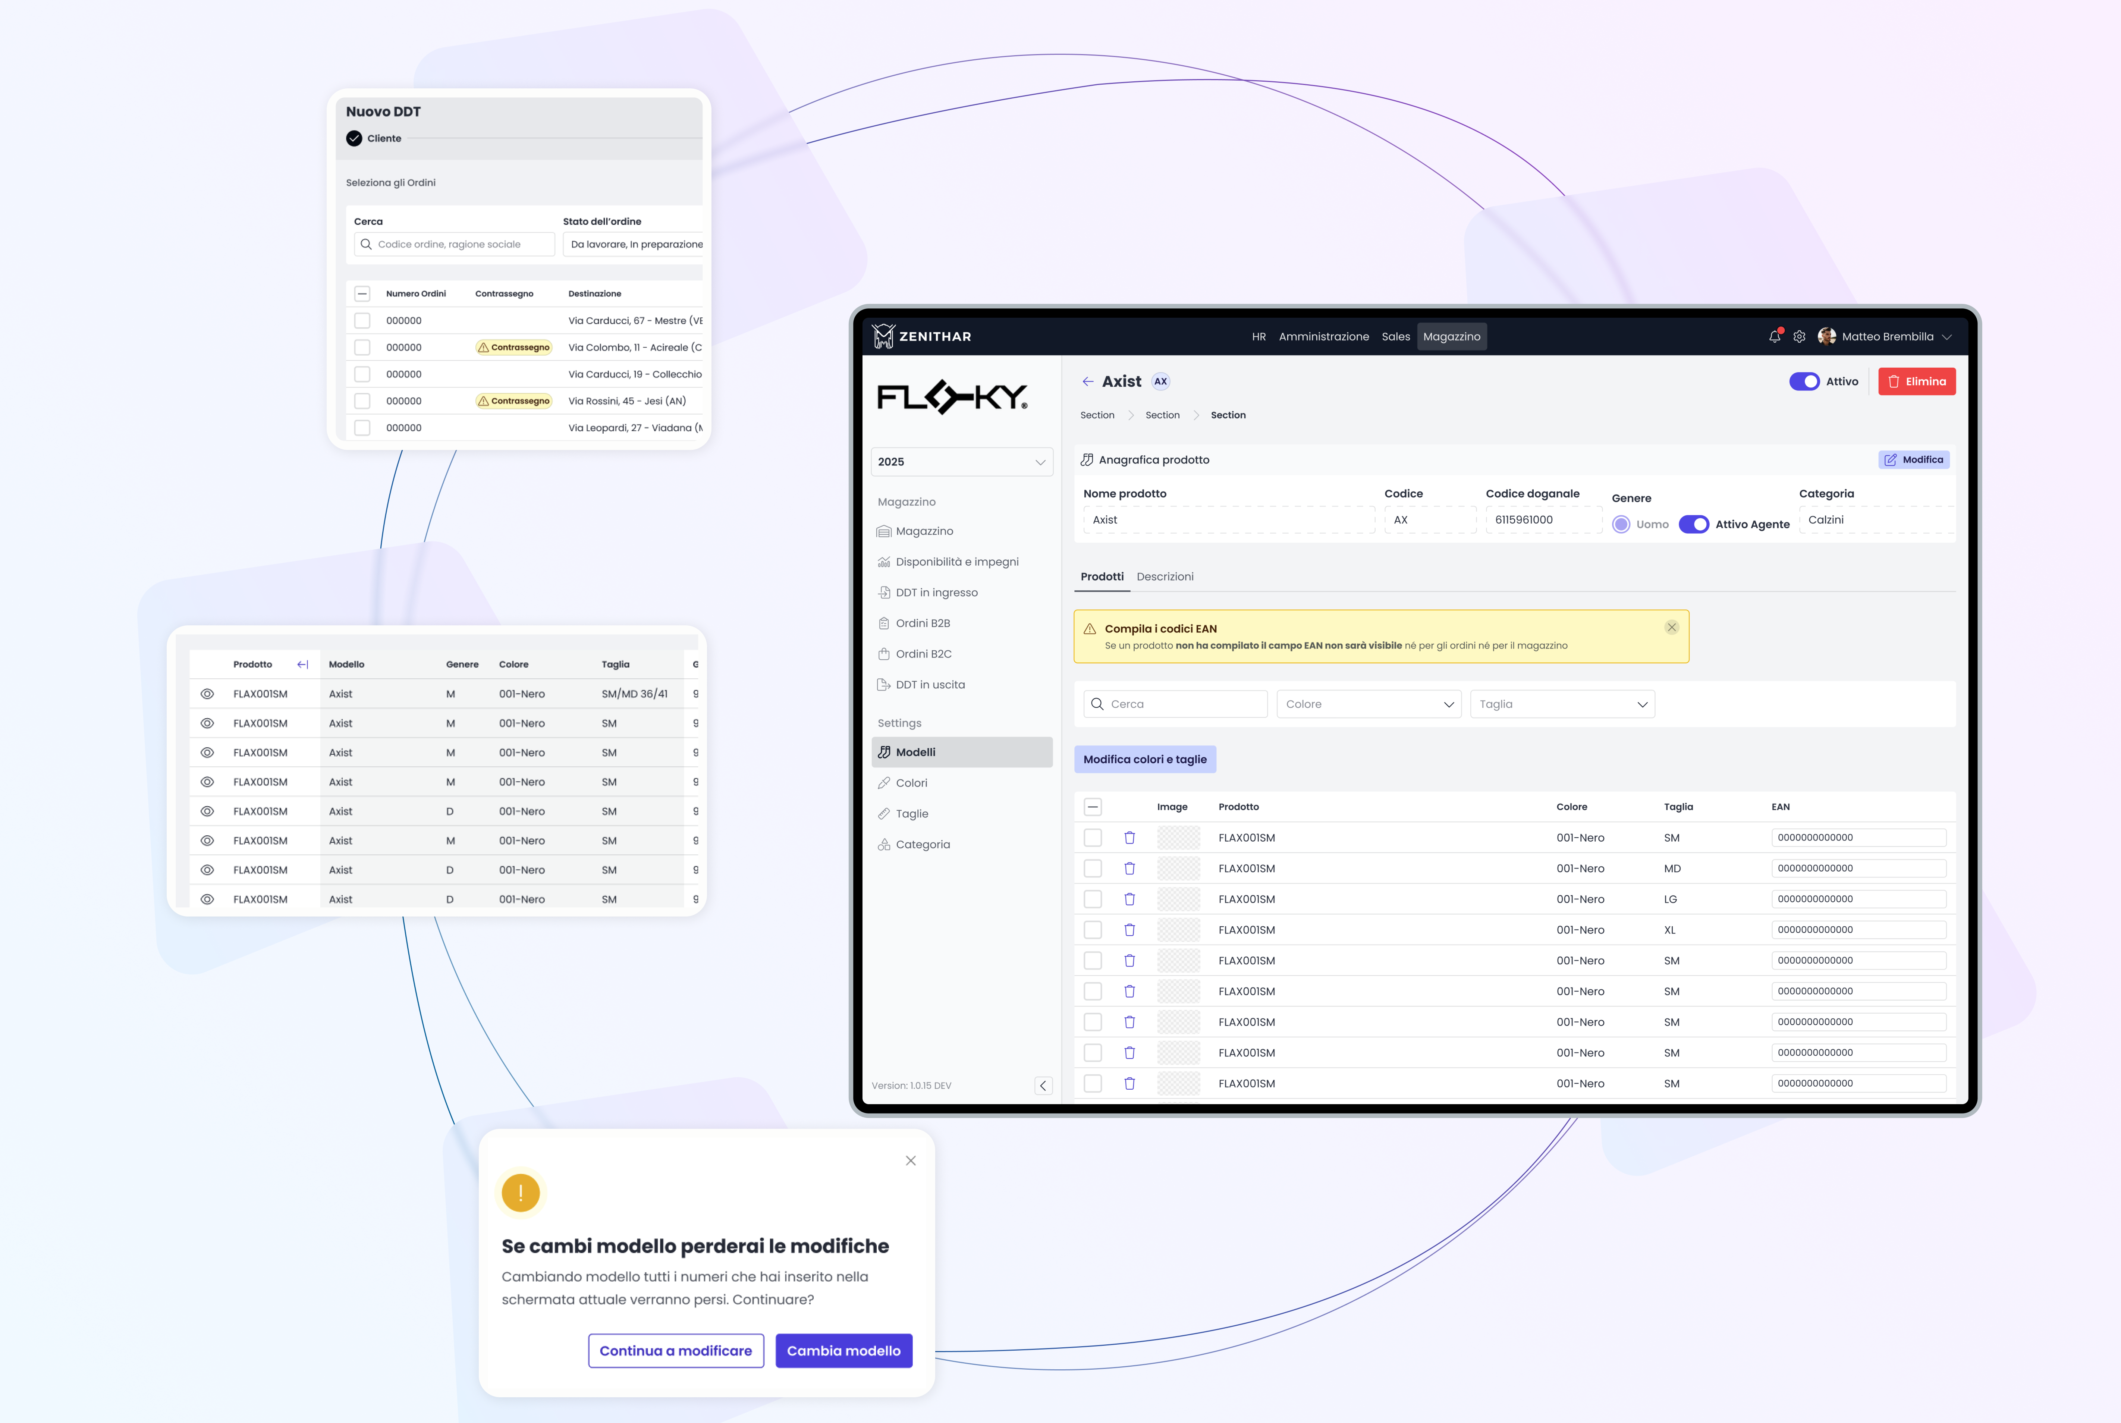Click Continua a modificare in the dialog
Viewport: 2121px width, 1423px height.
coord(675,1351)
